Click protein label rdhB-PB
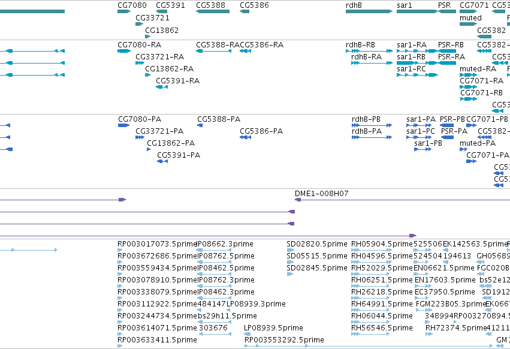This screenshot has height=349, width=510. [366, 119]
